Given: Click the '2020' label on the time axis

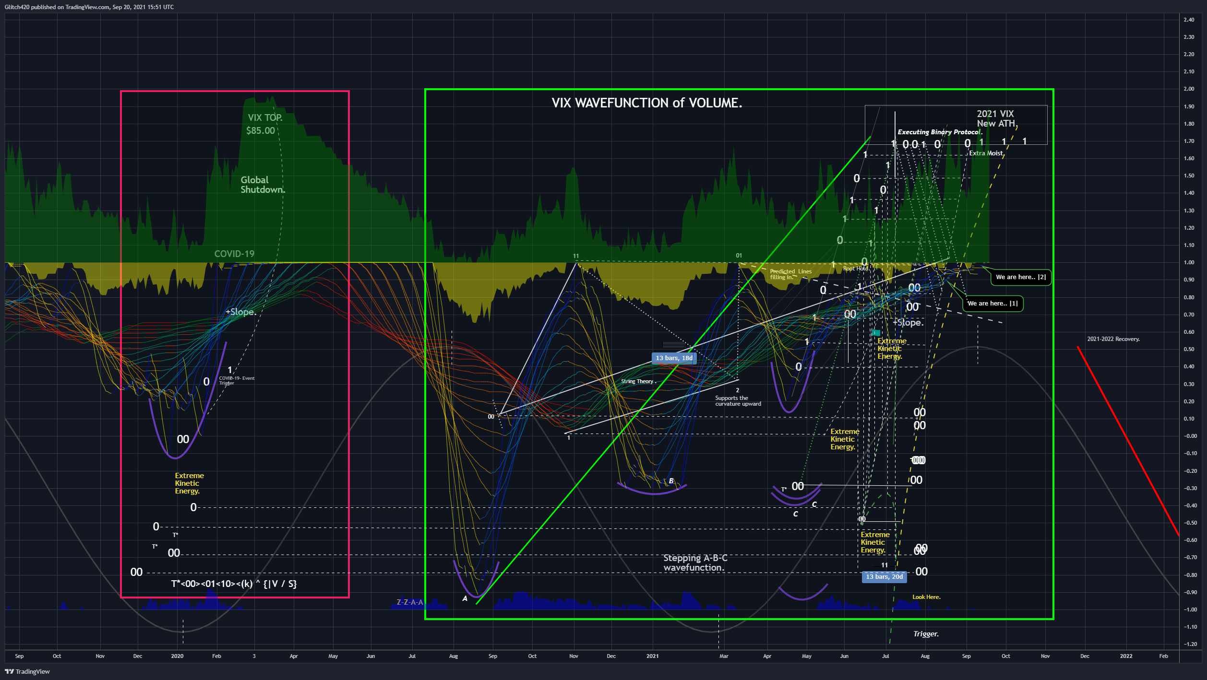Looking at the screenshot, I should point(177,656).
